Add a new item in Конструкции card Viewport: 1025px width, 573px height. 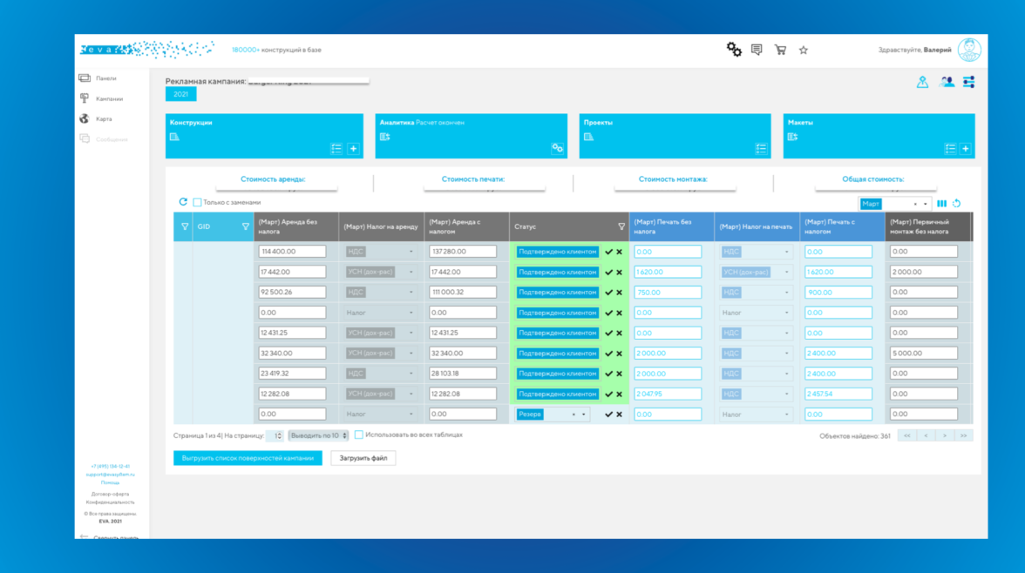[354, 149]
